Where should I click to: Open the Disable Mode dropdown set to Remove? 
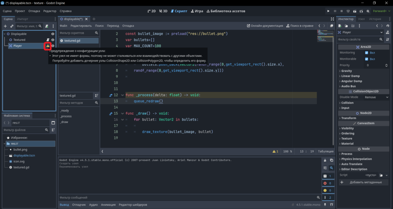coord(376,97)
